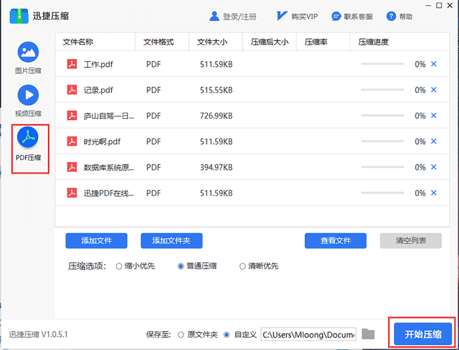
Task: Click 压缩后大小 column header
Action: (269, 42)
